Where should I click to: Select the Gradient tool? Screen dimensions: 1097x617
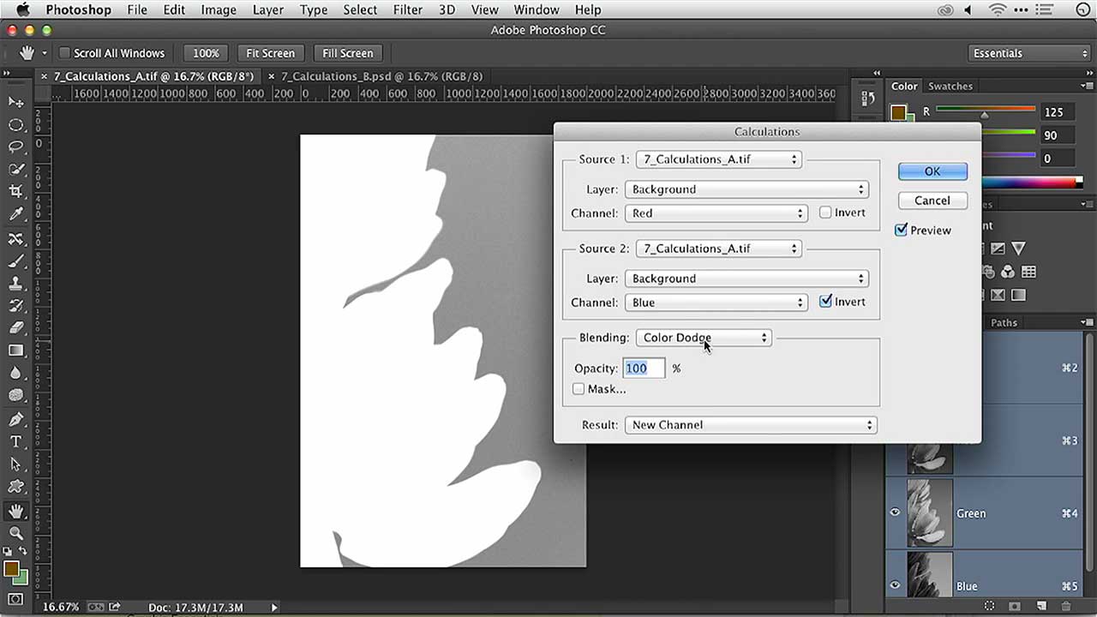tap(17, 350)
